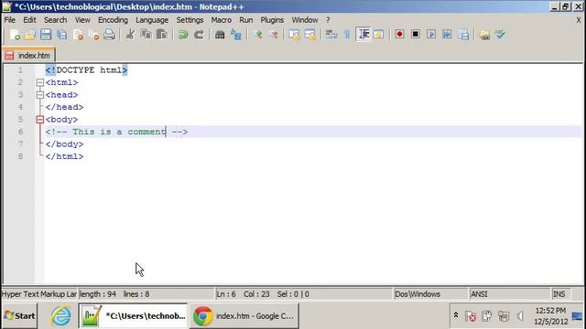
Task: Open the Macro menu
Action: click(x=222, y=20)
